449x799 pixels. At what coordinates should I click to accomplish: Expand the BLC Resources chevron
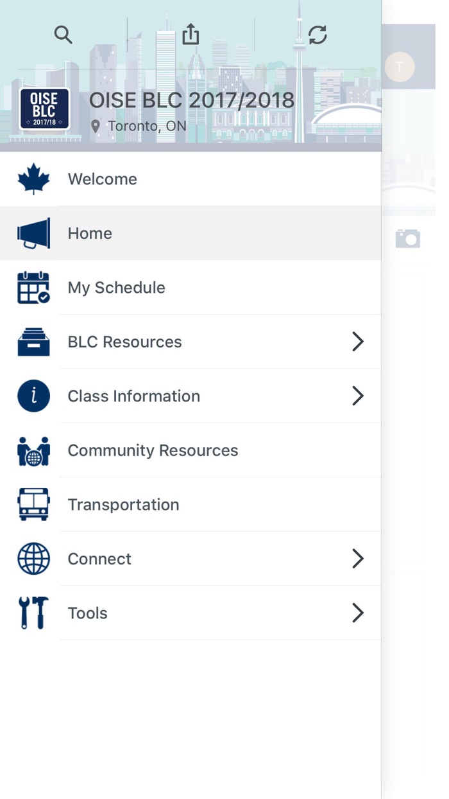coord(358,342)
